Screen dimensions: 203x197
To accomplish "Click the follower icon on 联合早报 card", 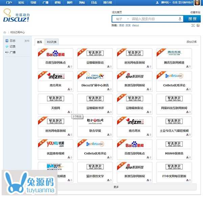I will click(x=108, y=135).
